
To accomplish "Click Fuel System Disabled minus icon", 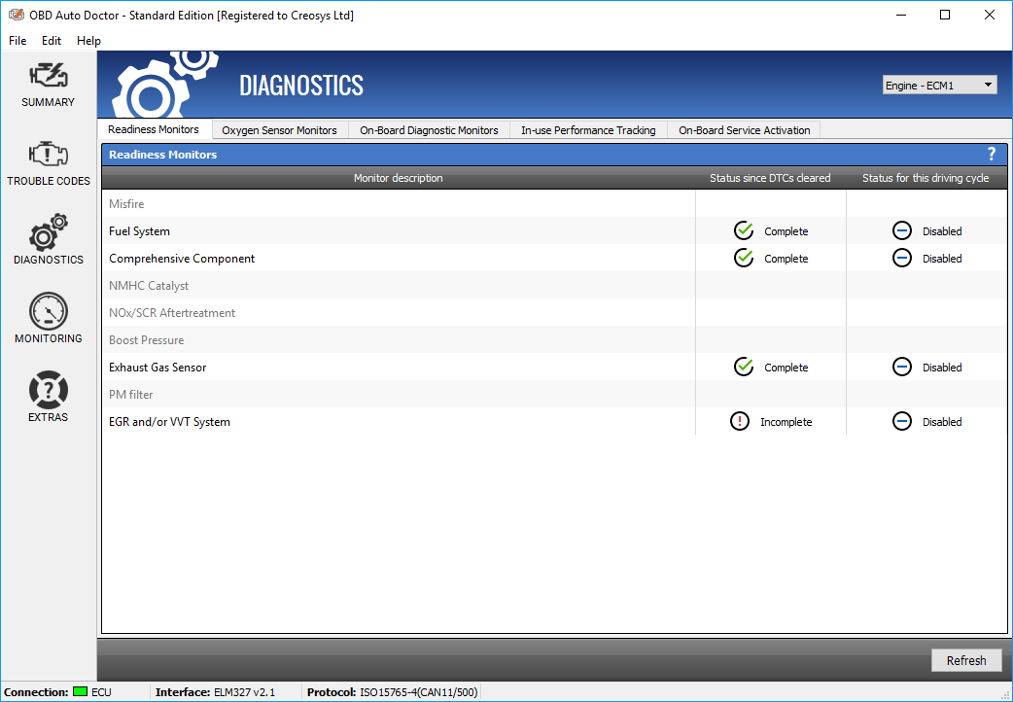I will coord(902,230).
